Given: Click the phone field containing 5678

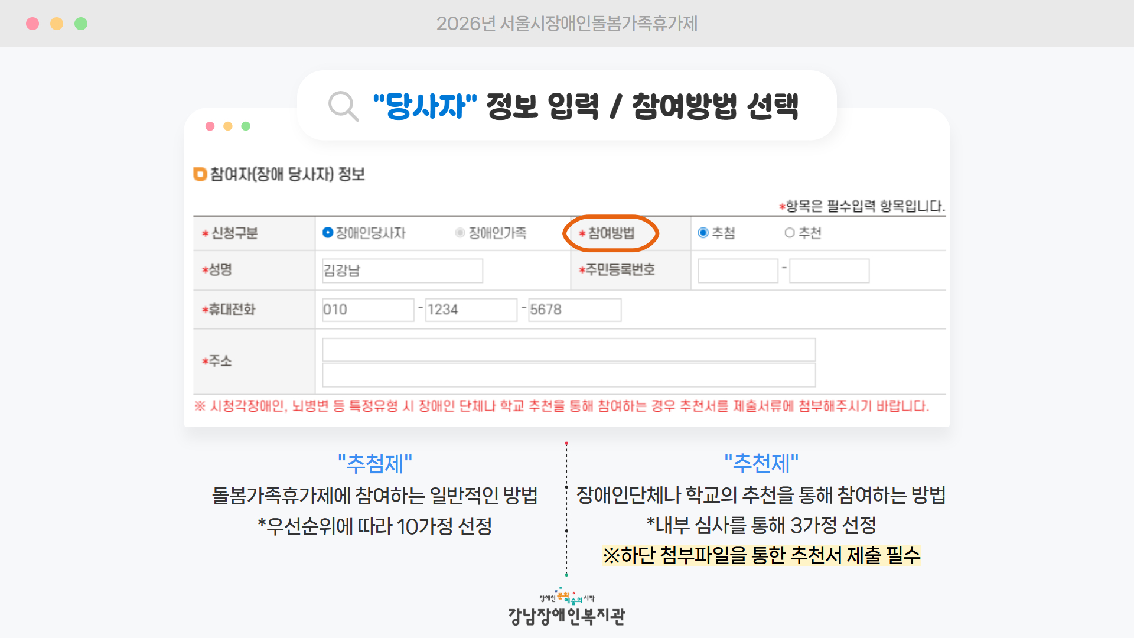Looking at the screenshot, I should click(x=574, y=310).
